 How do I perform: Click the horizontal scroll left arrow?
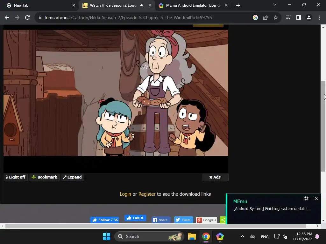pyautogui.click(x=2, y=226)
